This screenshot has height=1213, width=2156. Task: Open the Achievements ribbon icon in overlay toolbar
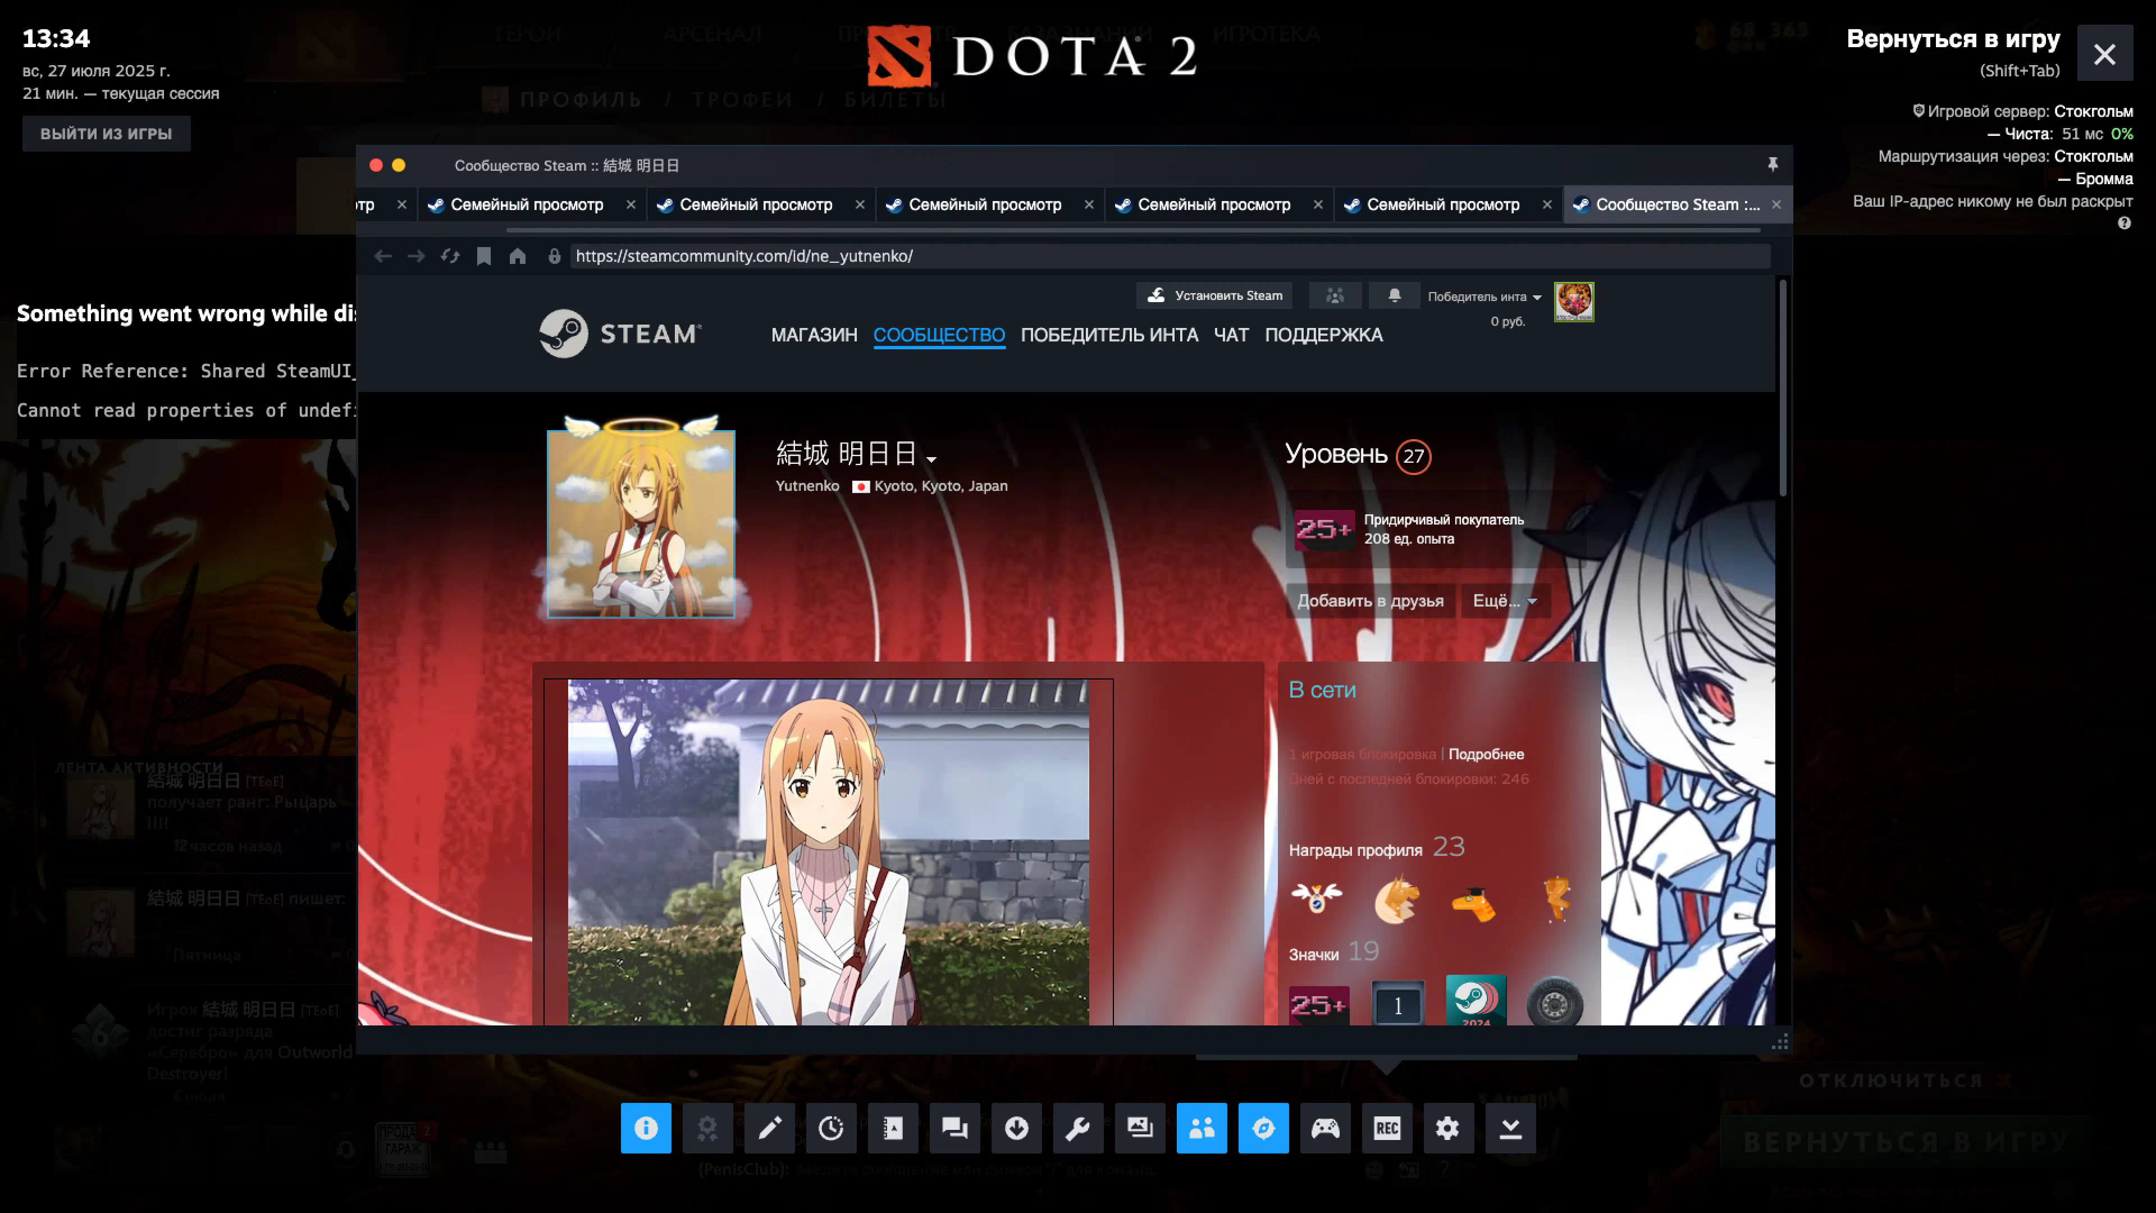pyautogui.click(x=707, y=1128)
